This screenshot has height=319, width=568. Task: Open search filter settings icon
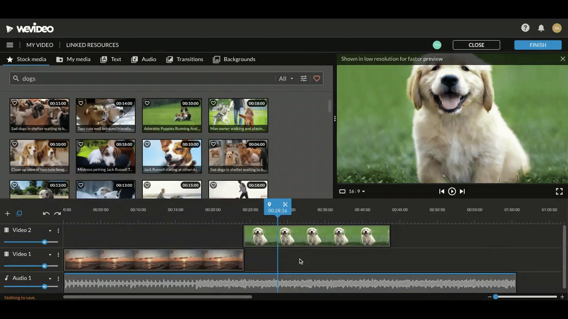304,78
